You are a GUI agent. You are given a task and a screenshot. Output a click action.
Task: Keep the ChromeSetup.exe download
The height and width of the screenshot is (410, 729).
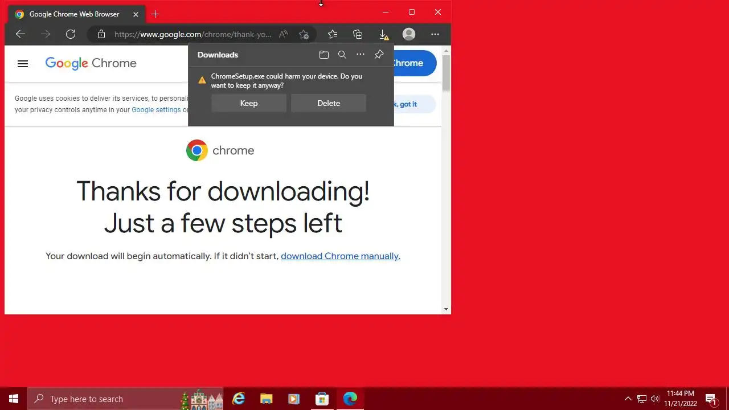pyautogui.click(x=249, y=103)
